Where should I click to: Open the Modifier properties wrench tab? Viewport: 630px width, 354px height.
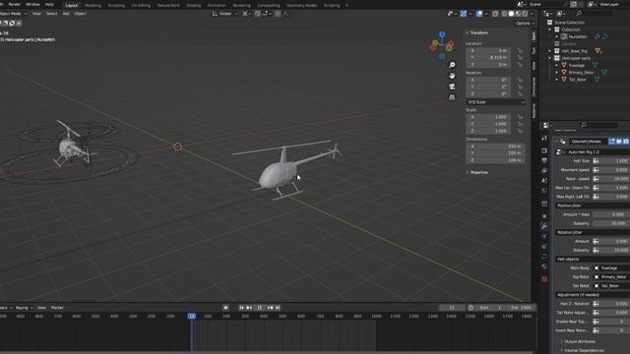544,226
